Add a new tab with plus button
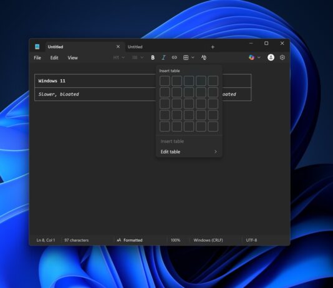 213,47
